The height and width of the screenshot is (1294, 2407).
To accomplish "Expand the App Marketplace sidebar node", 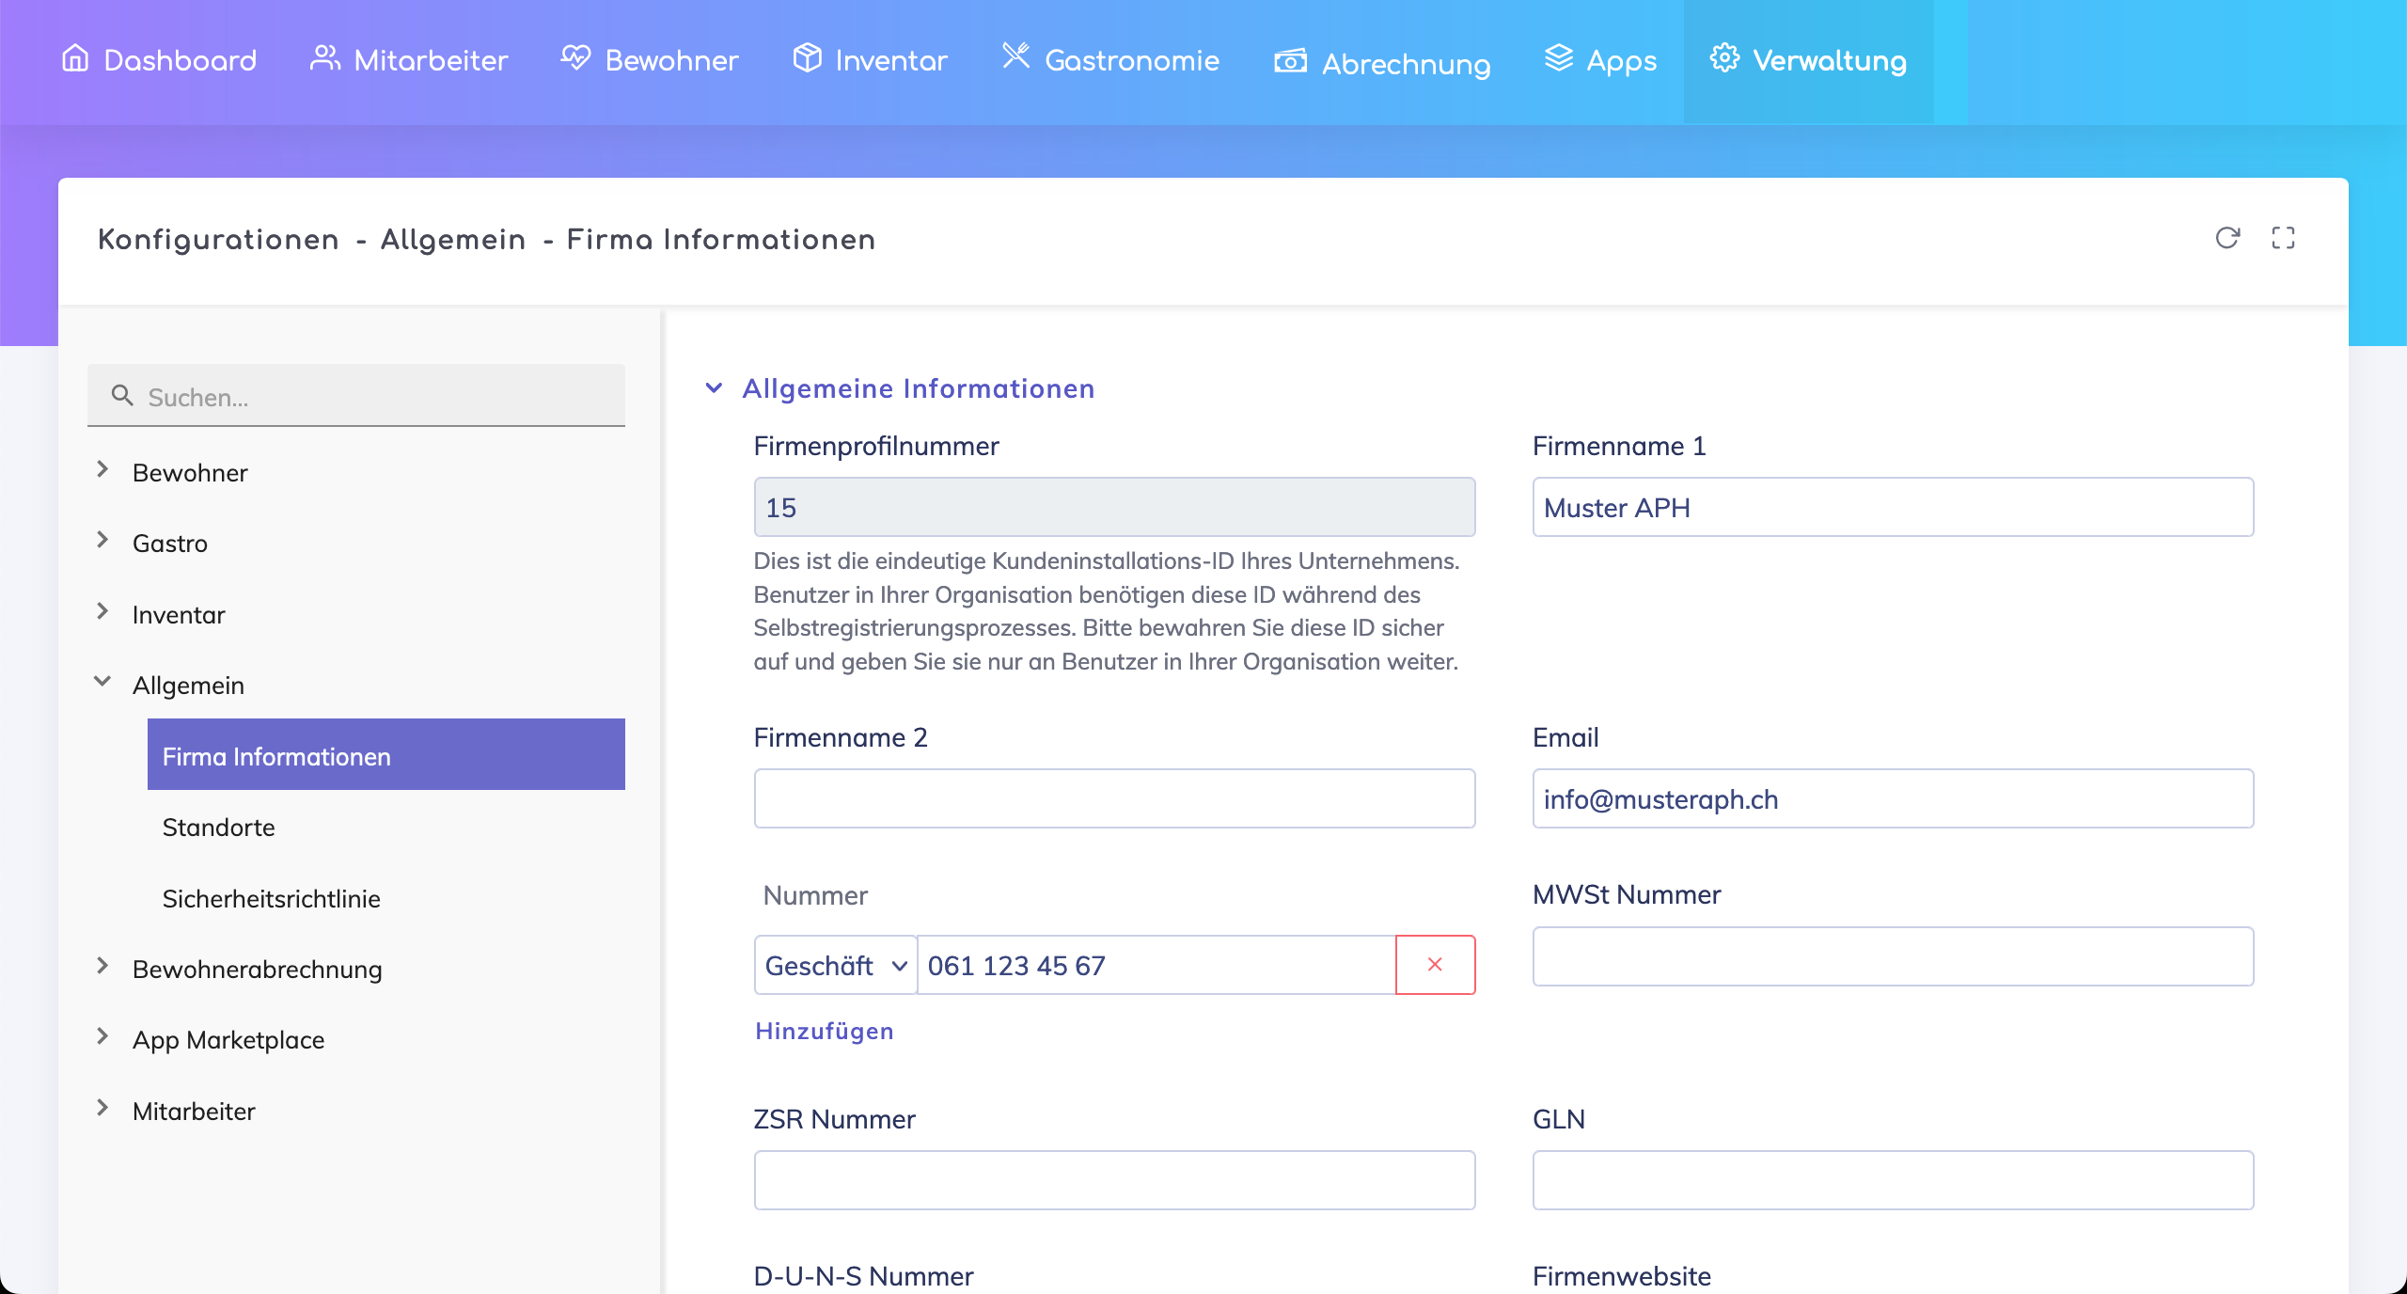I will click(x=102, y=1036).
